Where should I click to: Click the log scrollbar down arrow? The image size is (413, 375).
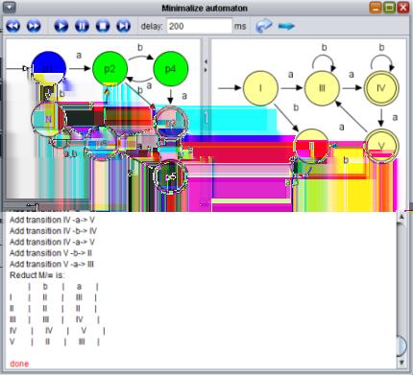(x=401, y=363)
